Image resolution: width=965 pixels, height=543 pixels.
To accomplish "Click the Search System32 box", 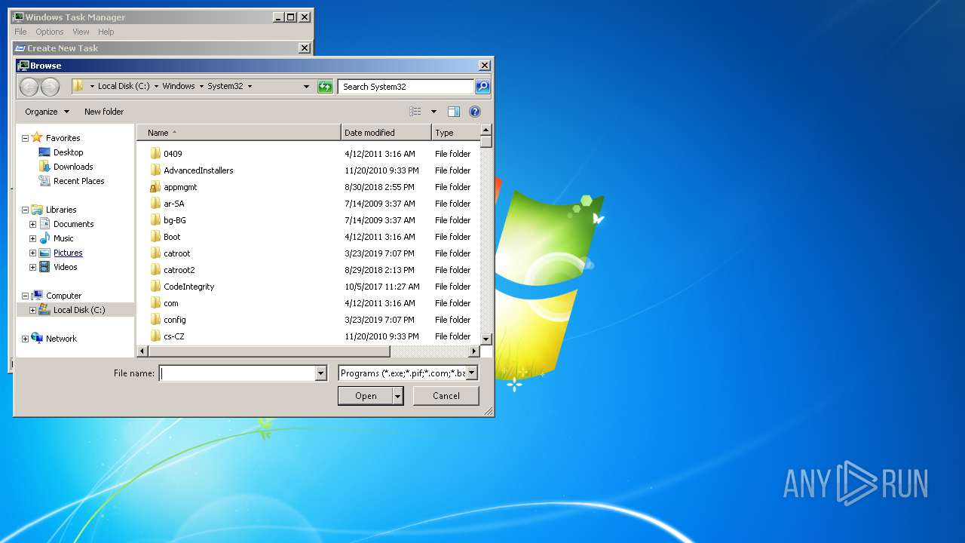I will tap(406, 87).
